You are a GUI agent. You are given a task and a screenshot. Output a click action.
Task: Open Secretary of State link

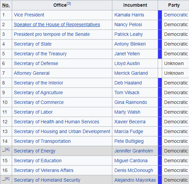(33, 44)
